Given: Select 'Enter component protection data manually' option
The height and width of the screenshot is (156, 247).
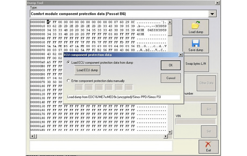Looking at the screenshot, I should click(68, 81).
